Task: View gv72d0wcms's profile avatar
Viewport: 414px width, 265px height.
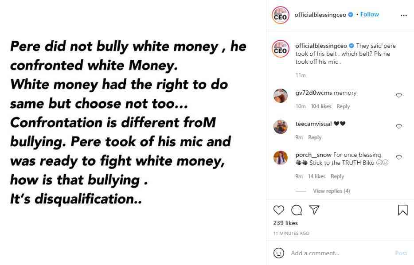Action: (281, 96)
